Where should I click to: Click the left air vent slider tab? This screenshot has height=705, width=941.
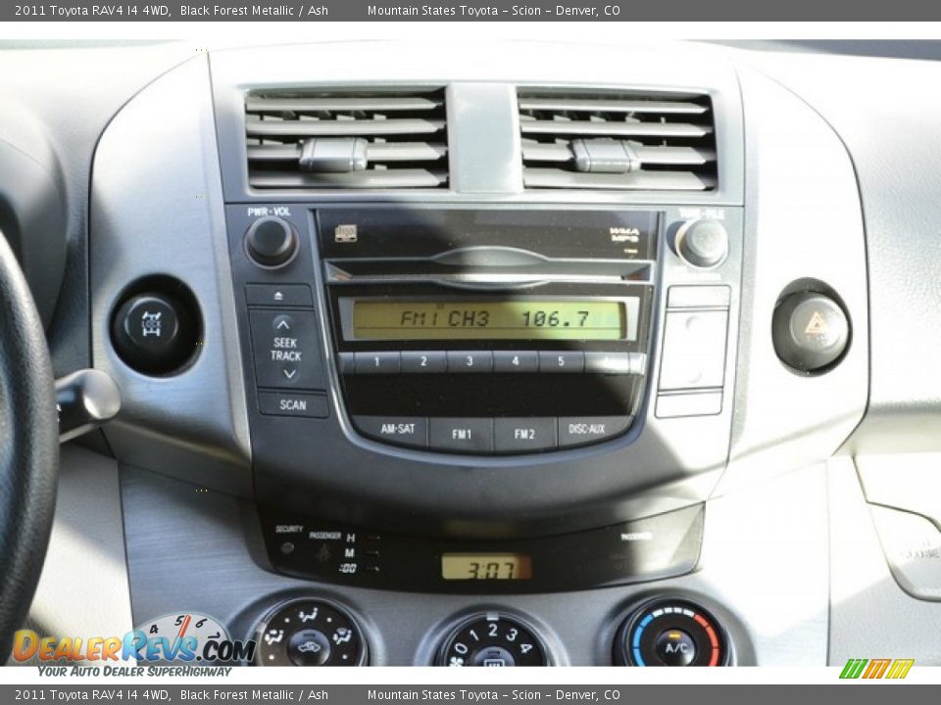tap(333, 154)
